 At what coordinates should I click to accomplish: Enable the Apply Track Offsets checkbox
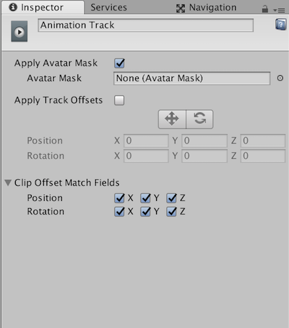(120, 100)
